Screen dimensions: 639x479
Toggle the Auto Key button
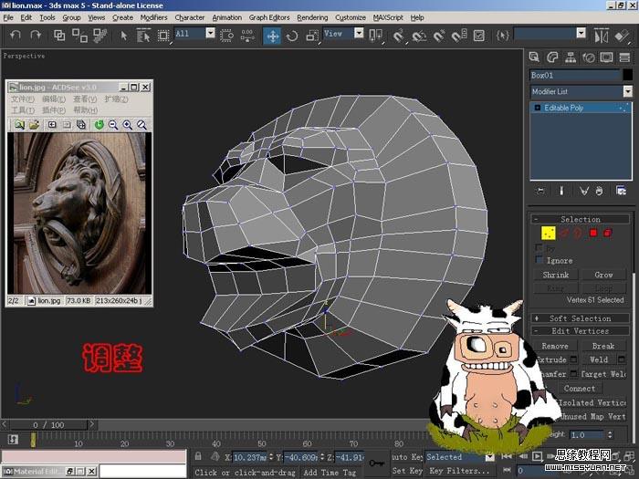tap(407, 456)
